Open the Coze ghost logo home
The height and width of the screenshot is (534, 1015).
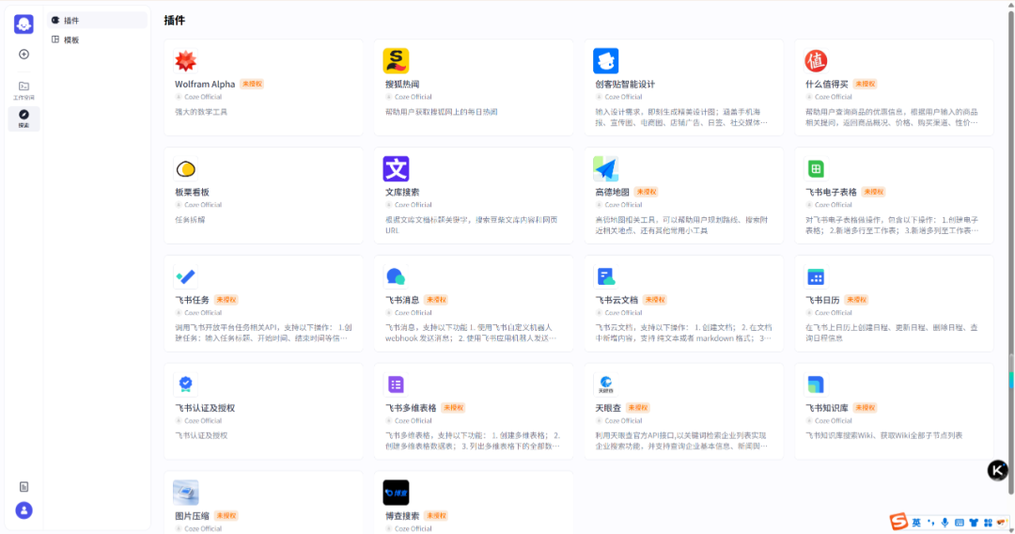coord(23,24)
